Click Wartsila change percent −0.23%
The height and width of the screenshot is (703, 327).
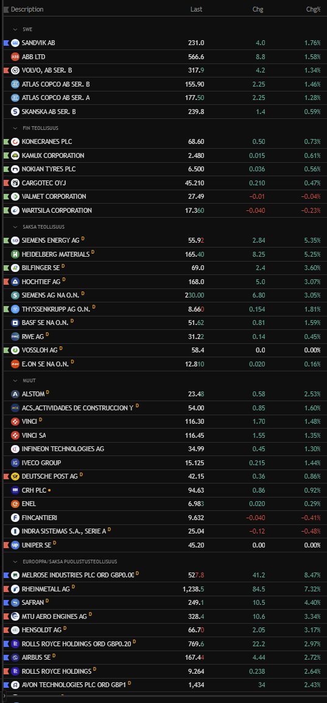click(x=311, y=210)
